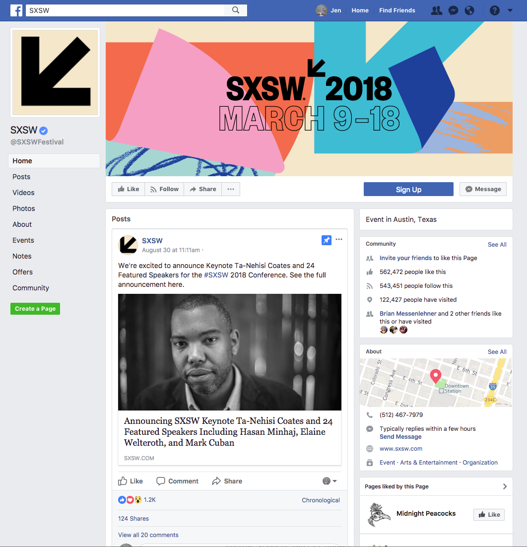Open Videos in the page sidebar

point(23,193)
